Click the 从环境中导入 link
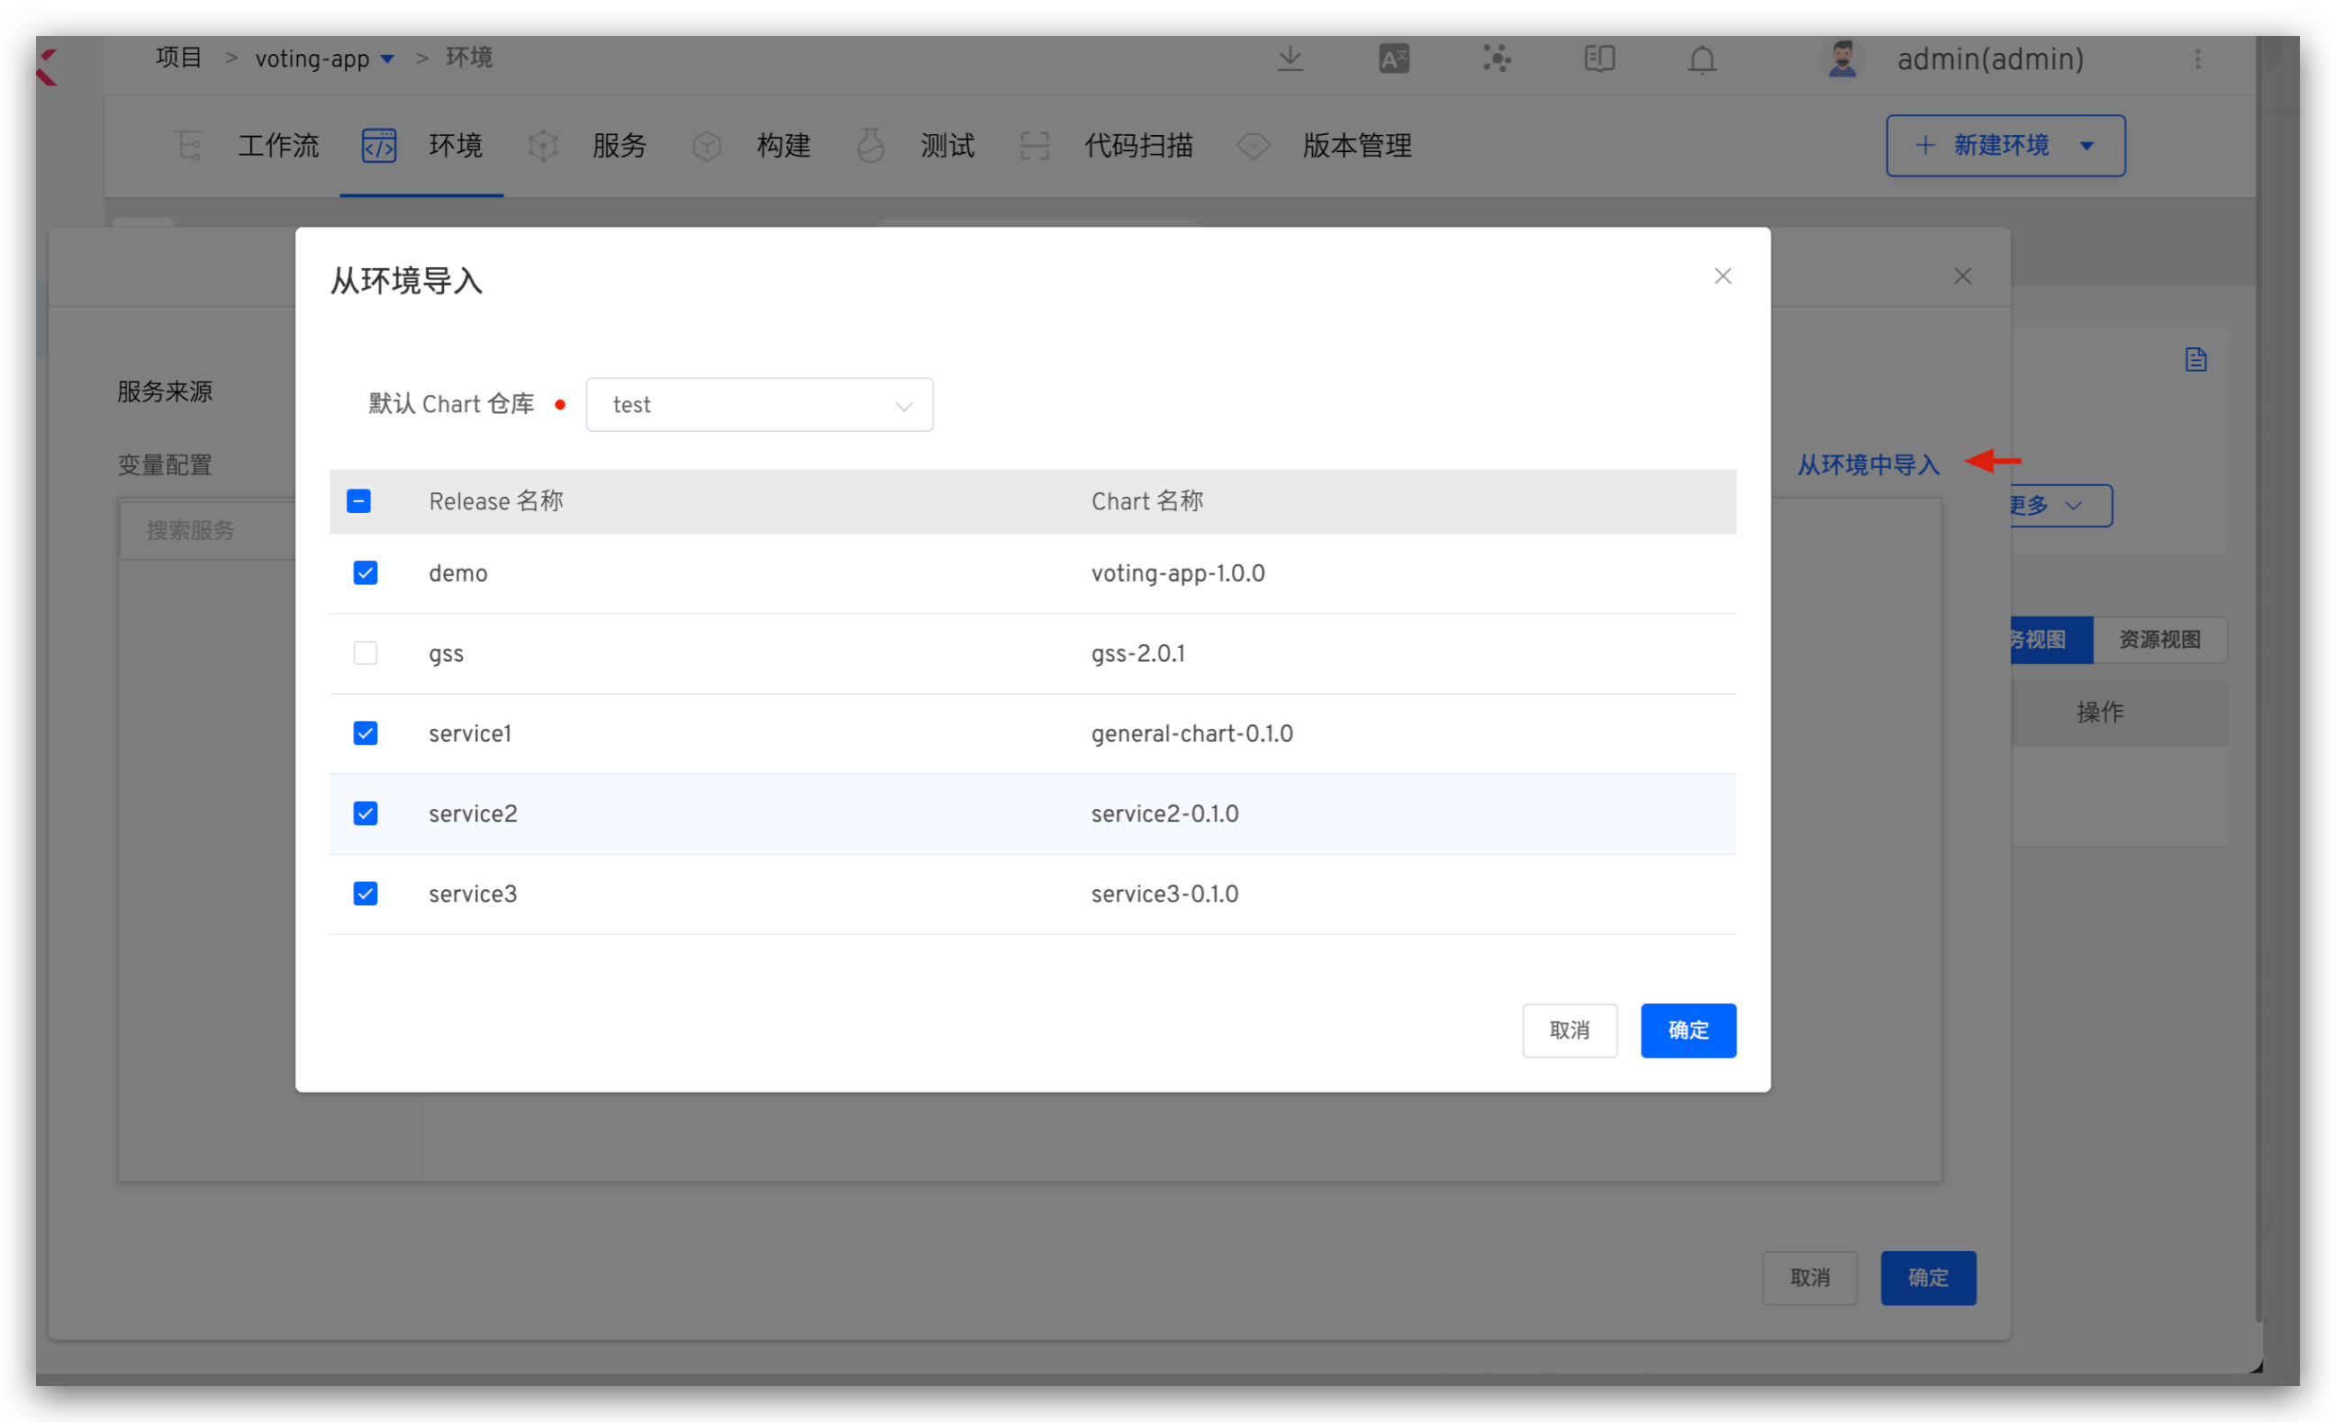The width and height of the screenshot is (2336, 1422). [1867, 464]
